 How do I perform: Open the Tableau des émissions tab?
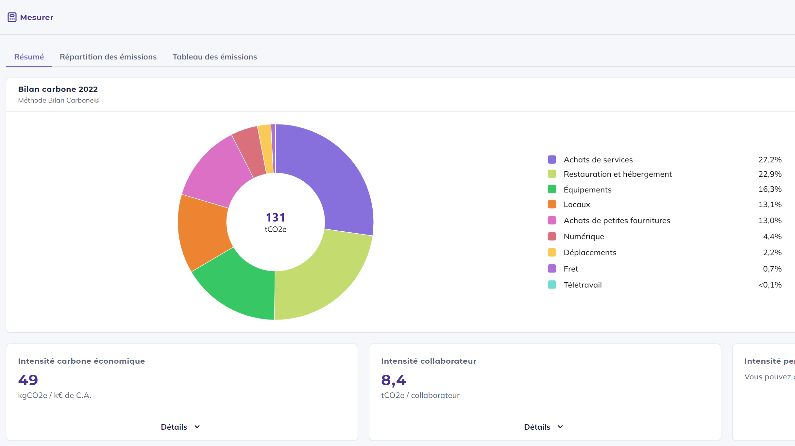[x=214, y=57]
